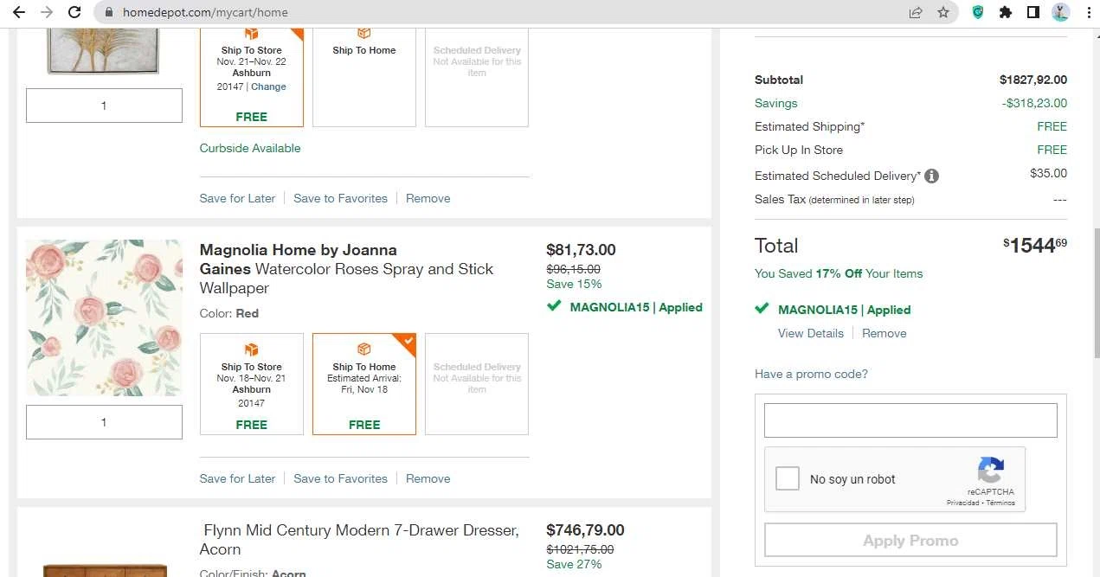Viewport: 1100px width, 577px height.
Task: Select Ship To Home for the top item
Action: tap(364, 76)
